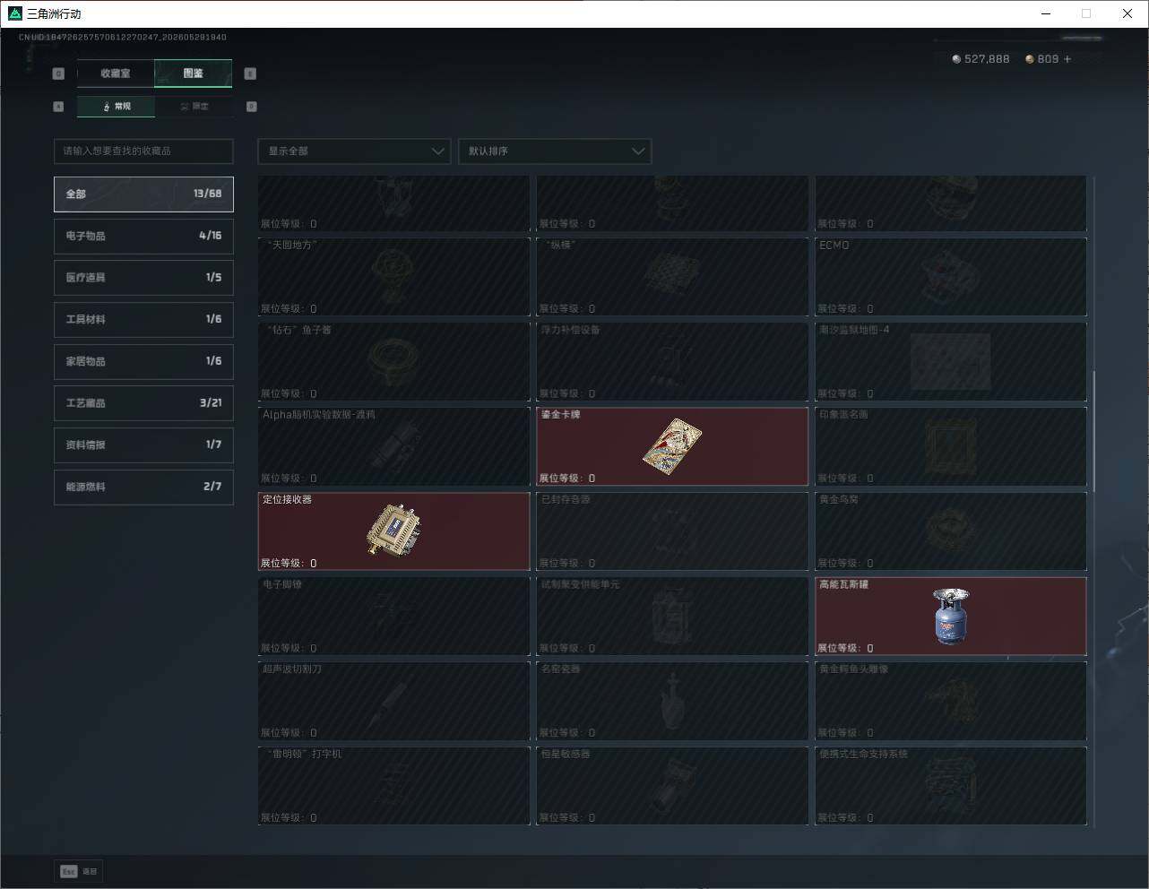This screenshot has width=1149, height=889.
Task: Select the 限定 sub-tab
Action: 194,107
